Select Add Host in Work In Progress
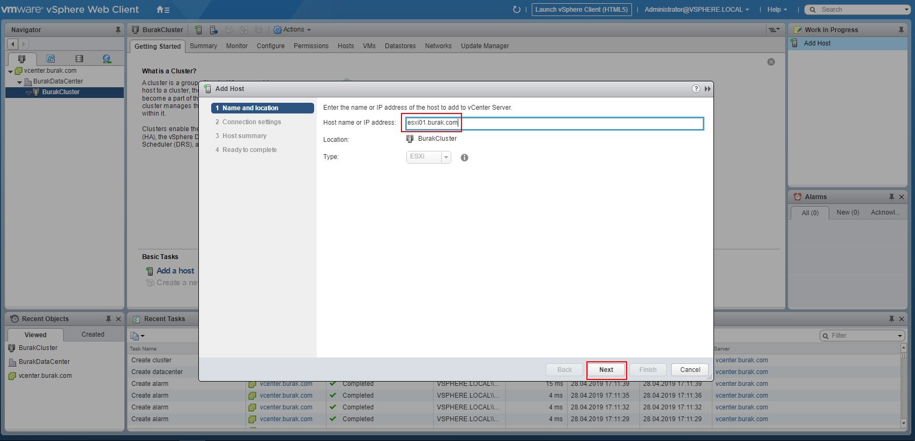 [x=848, y=43]
